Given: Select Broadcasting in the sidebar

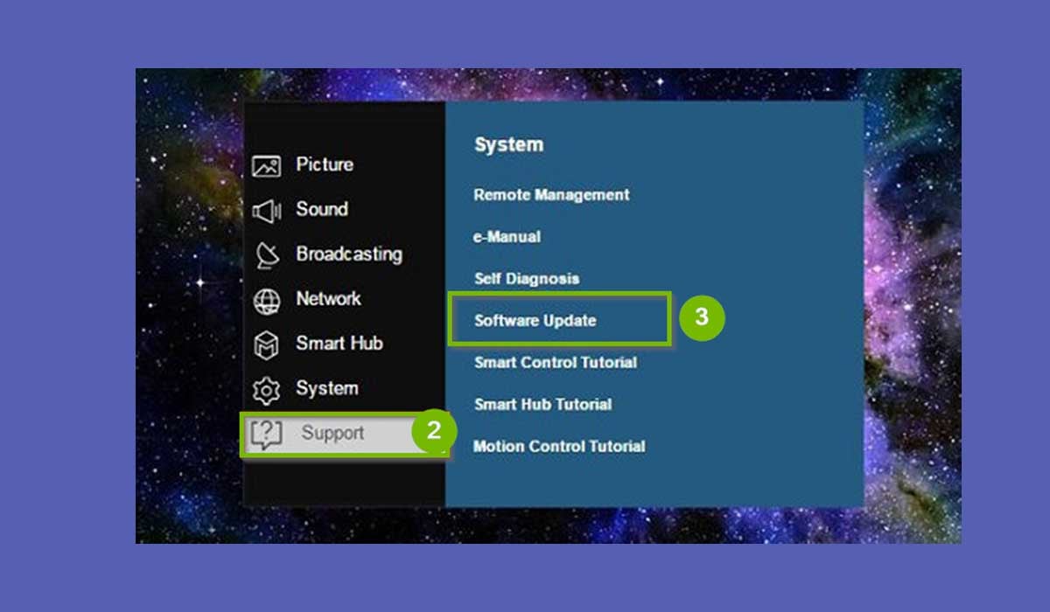Looking at the screenshot, I should point(349,254).
